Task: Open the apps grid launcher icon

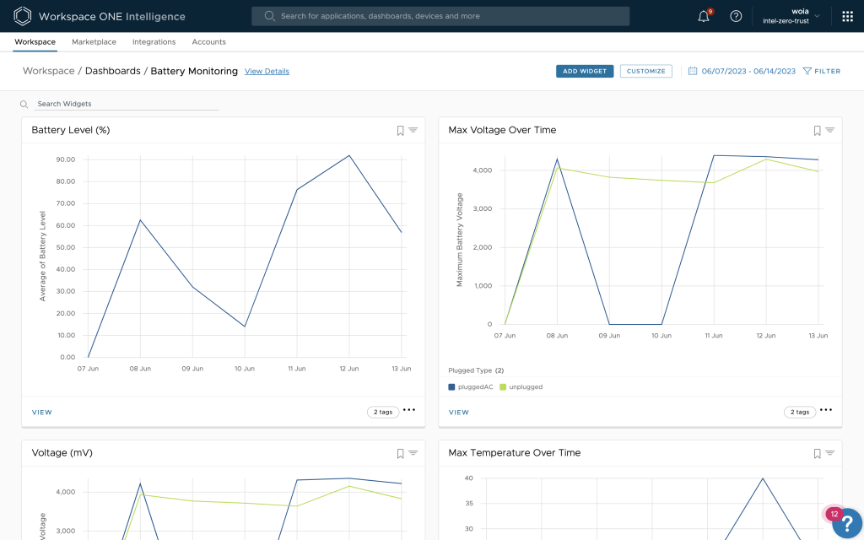Action: [x=847, y=16]
